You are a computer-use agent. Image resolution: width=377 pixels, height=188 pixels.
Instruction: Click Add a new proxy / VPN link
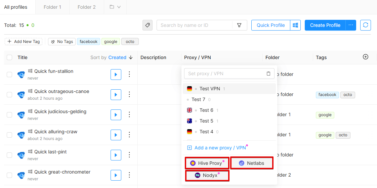coord(217,148)
